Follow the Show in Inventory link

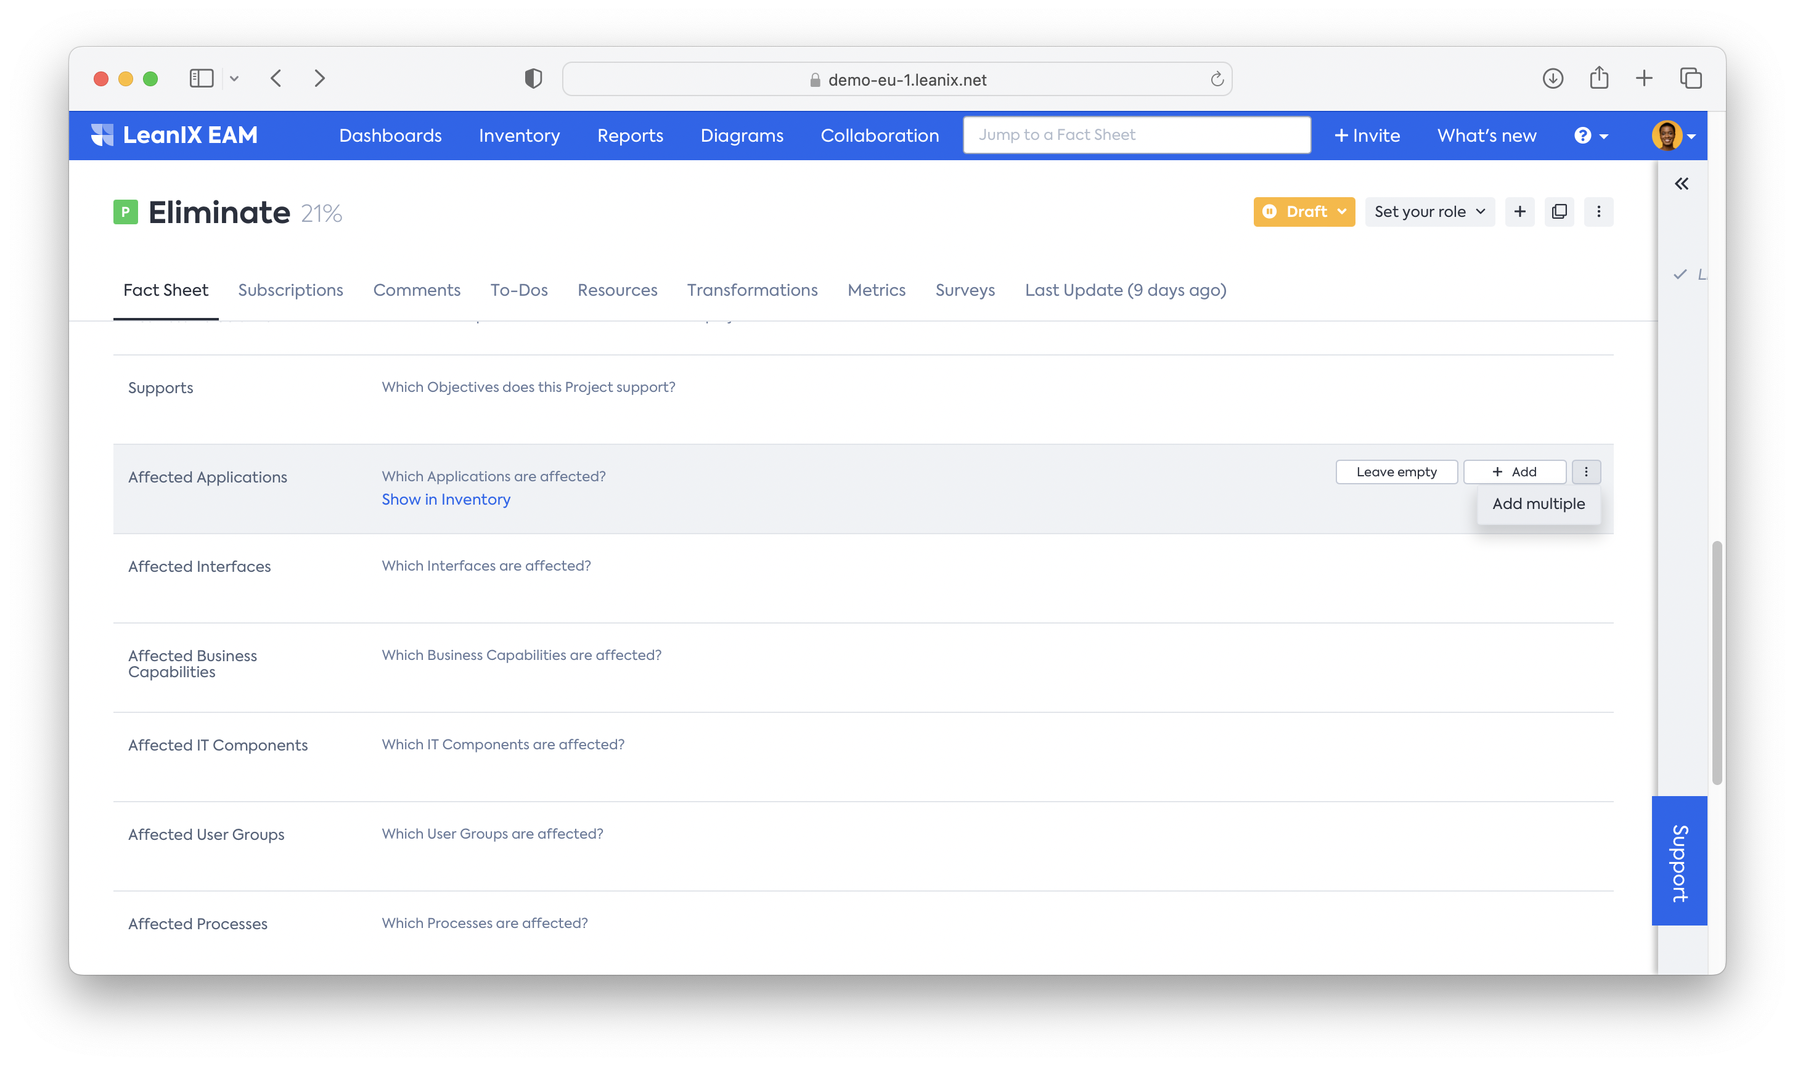pyautogui.click(x=446, y=500)
